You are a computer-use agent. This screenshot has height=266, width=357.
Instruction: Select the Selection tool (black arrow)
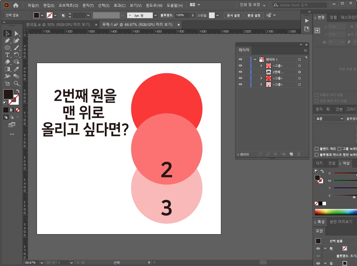coord(7,33)
